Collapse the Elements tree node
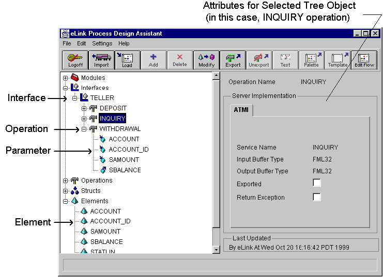Viewport: 383px width, 277px height. (65, 201)
